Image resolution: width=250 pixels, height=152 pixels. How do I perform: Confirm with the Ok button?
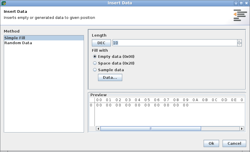211,143
